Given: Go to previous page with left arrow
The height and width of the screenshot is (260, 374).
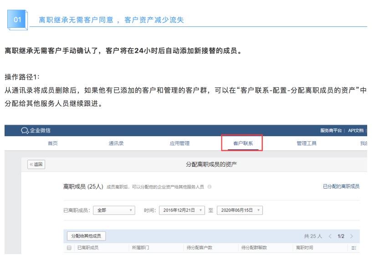Looking at the screenshot, I should [329, 236].
